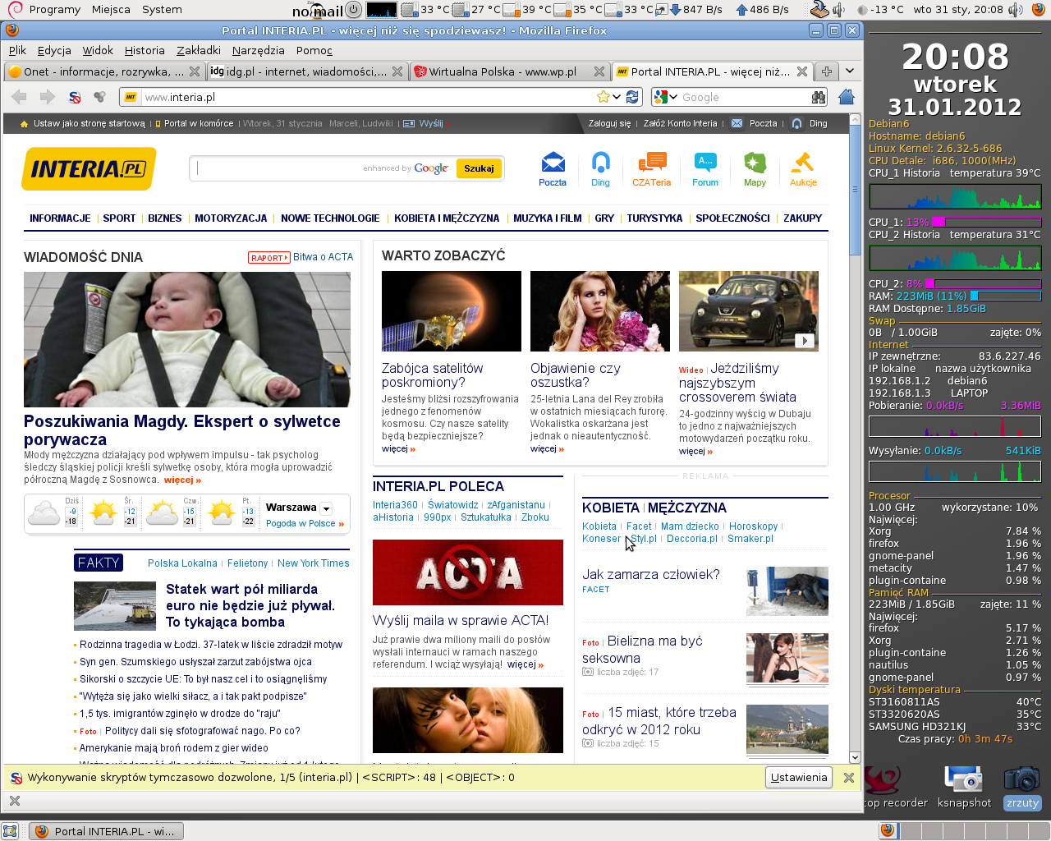Open the Poczta mail icon on Interia
Screen dimensions: 1051x841
coord(553,169)
